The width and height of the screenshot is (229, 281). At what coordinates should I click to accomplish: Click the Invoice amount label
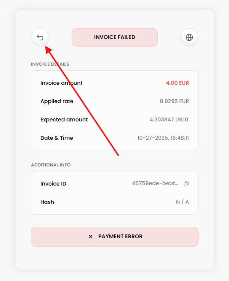click(x=61, y=83)
